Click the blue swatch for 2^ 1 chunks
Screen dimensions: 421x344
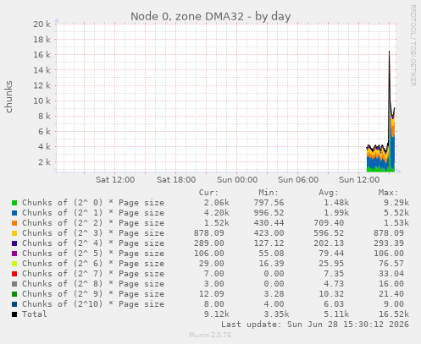(x=14, y=213)
